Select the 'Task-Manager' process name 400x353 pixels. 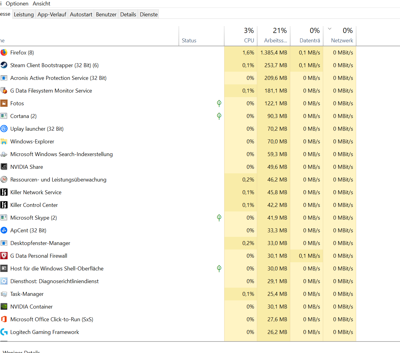click(x=27, y=294)
